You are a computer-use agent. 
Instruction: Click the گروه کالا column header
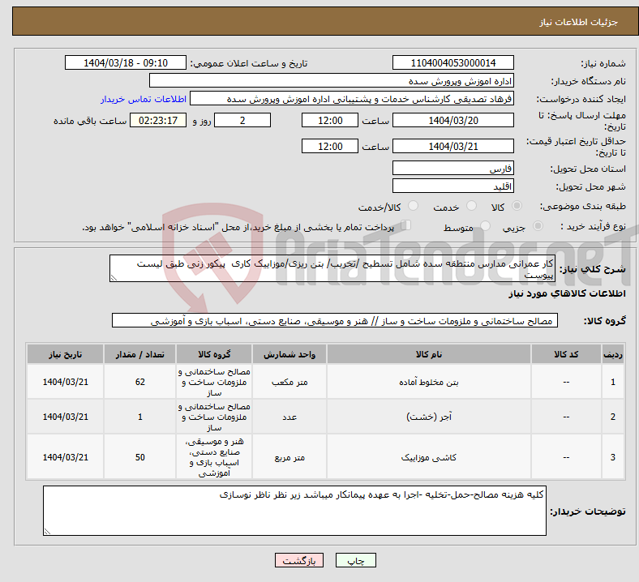click(x=214, y=354)
